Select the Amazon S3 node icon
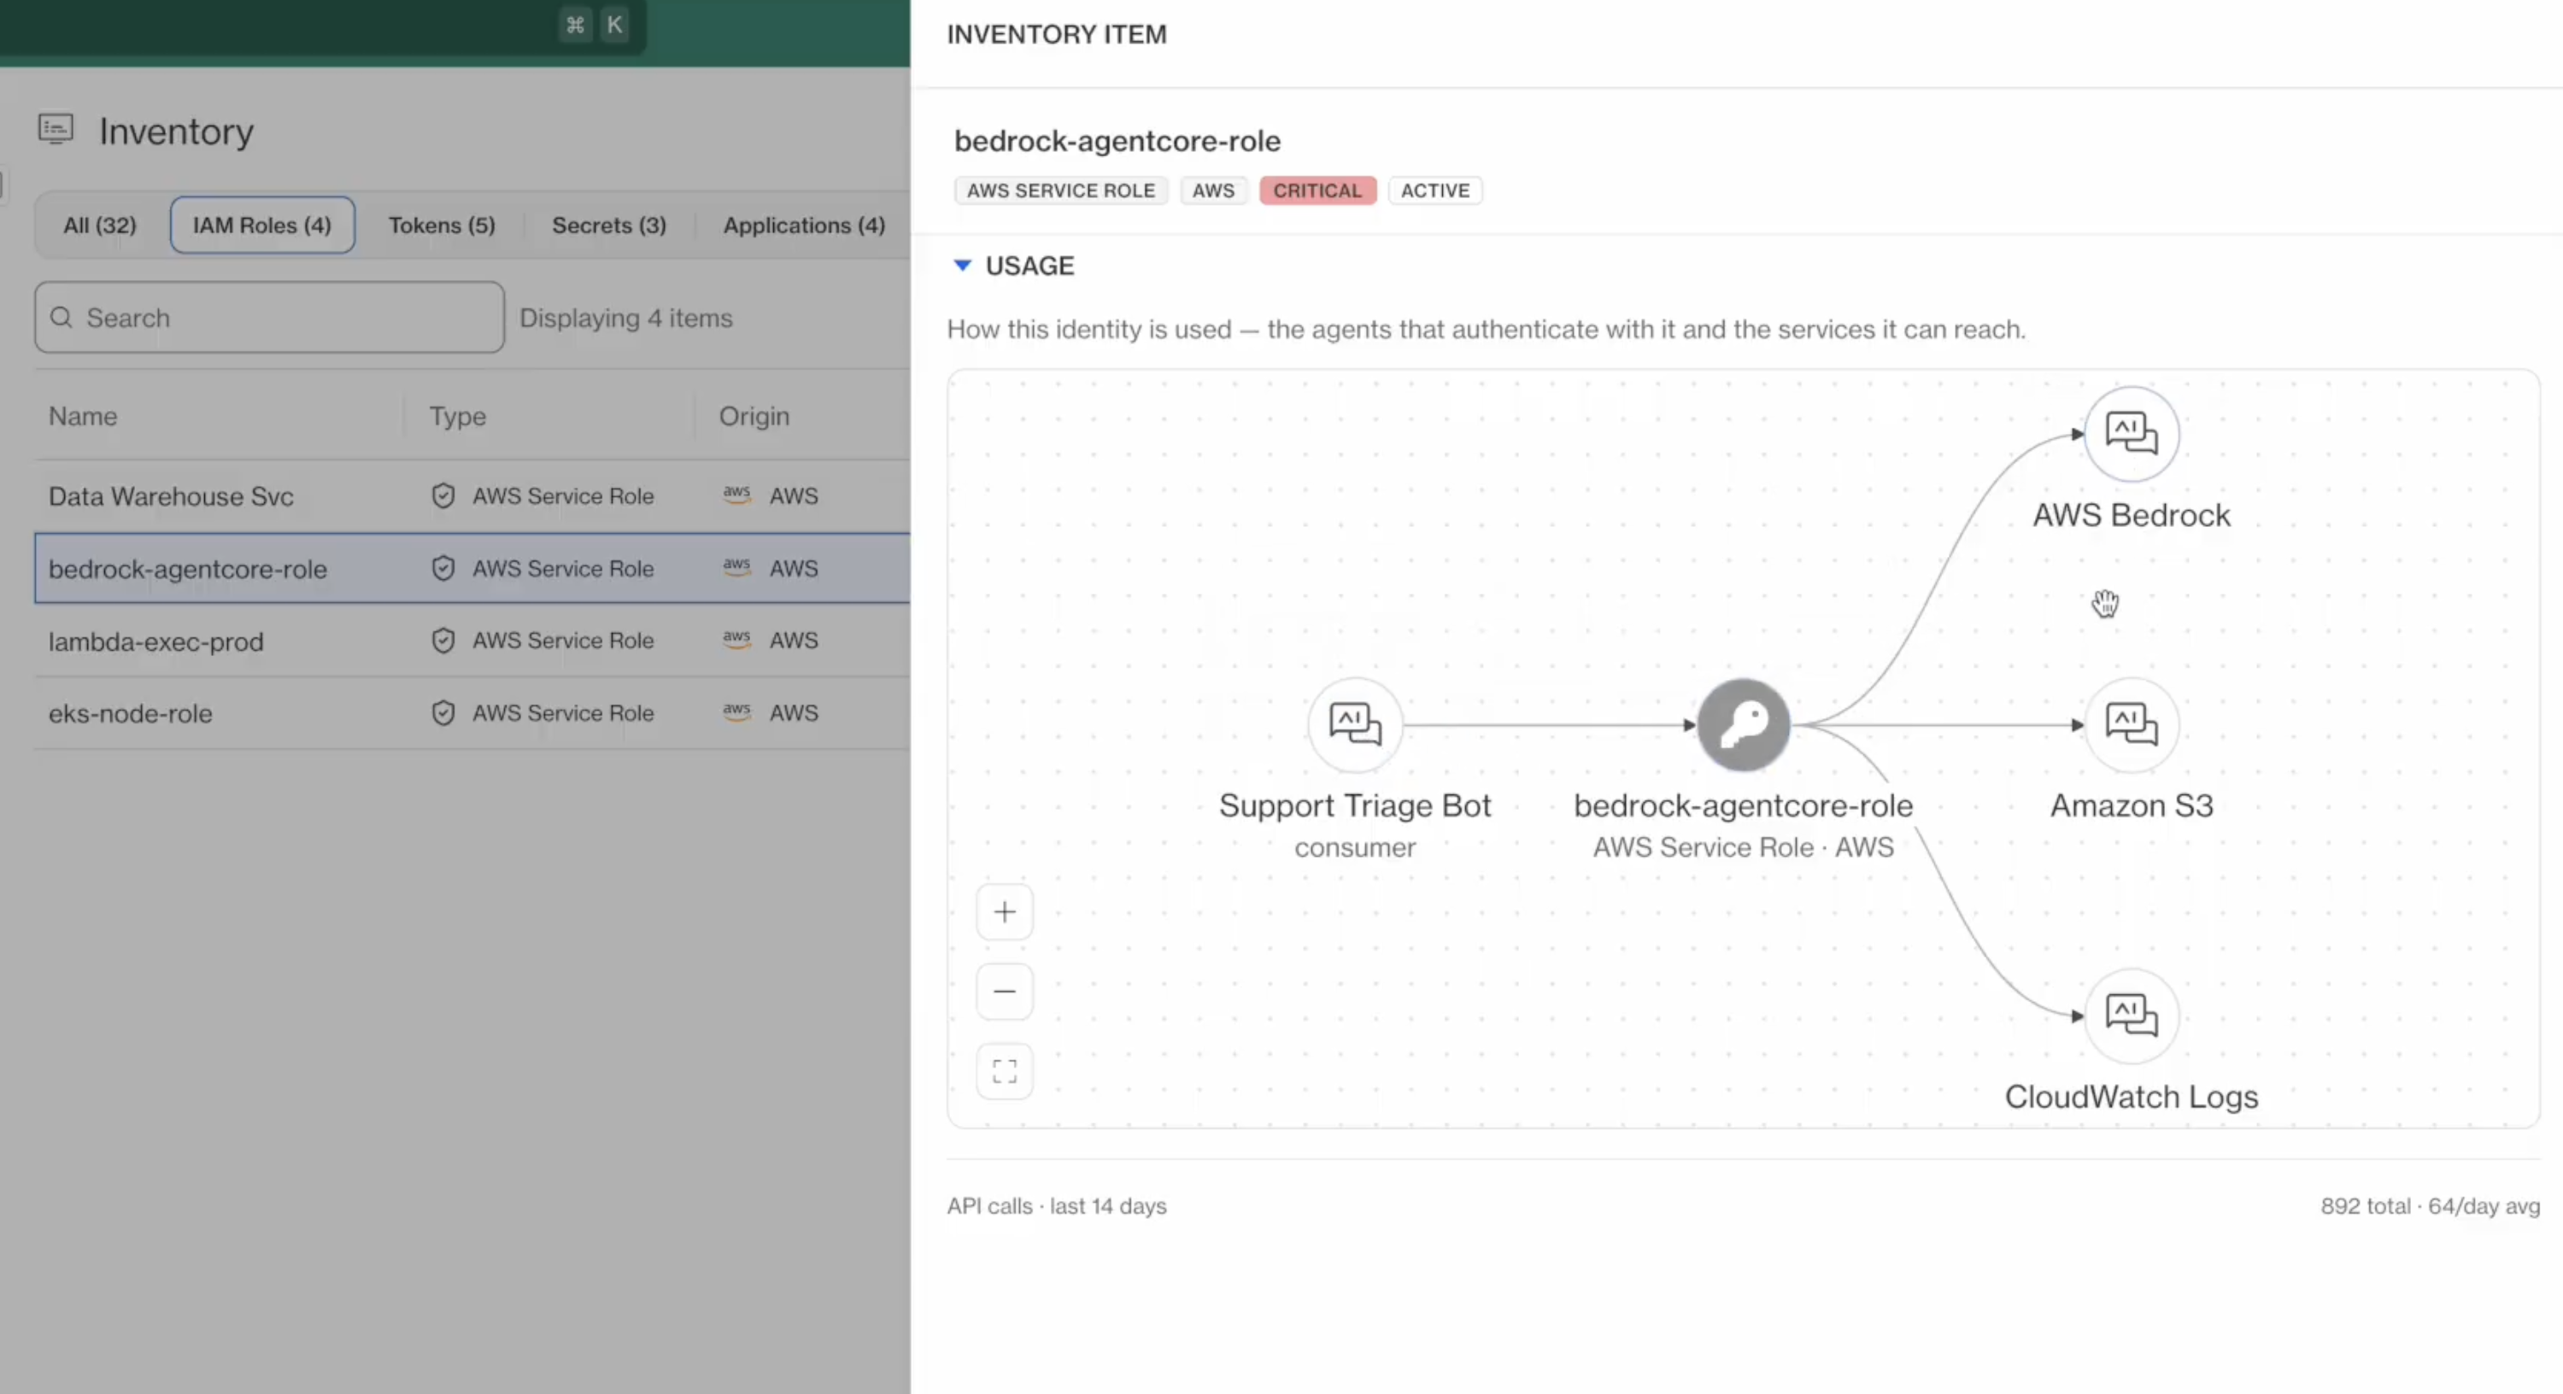 coord(2132,724)
